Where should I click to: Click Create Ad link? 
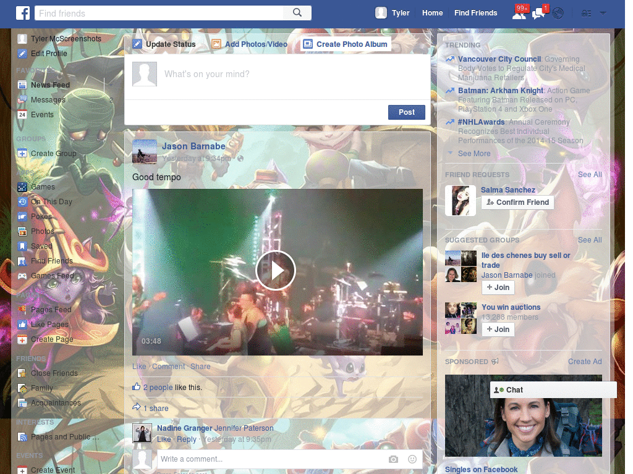(x=585, y=362)
